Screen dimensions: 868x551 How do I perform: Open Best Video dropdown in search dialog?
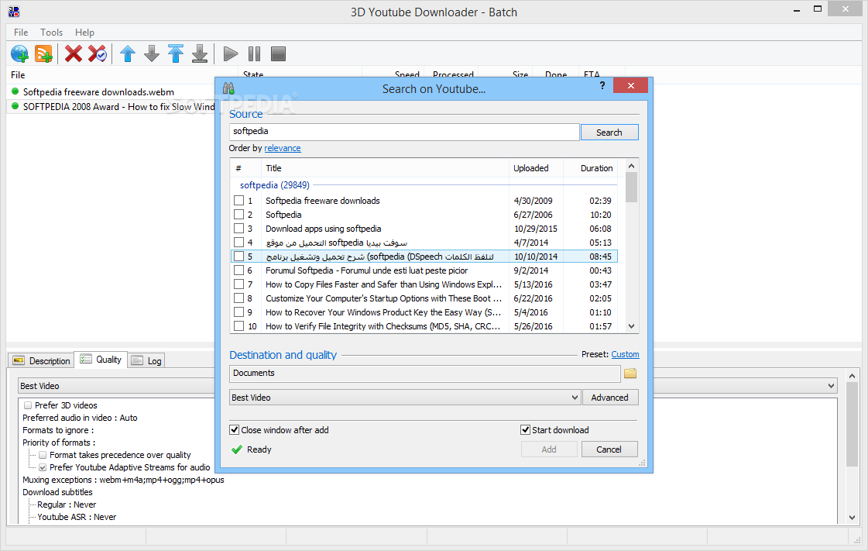pos(405,398)
